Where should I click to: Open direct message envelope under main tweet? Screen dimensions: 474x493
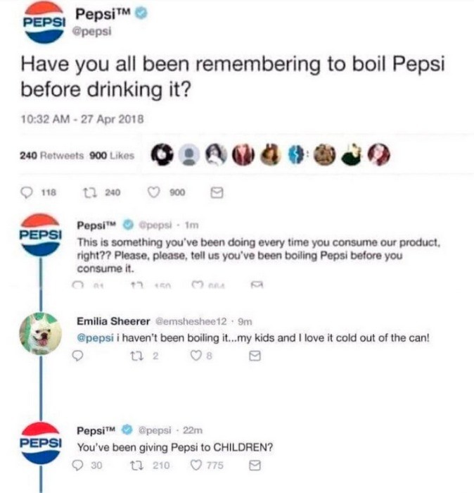coord(217,192)
